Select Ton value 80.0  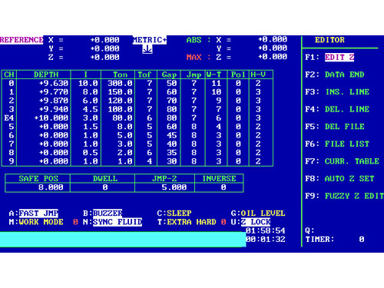click(x=122, y=118)
